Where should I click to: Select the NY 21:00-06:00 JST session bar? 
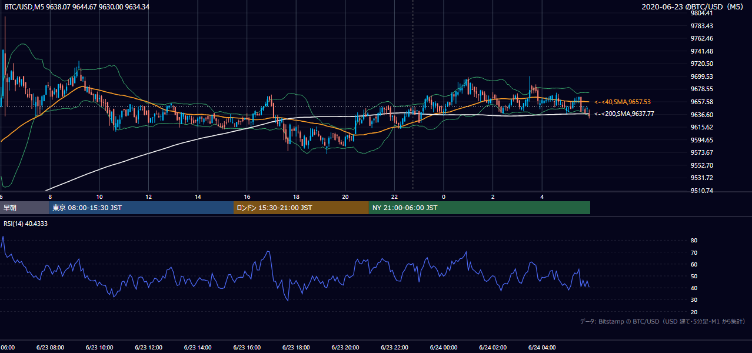(x=480, y=208)
